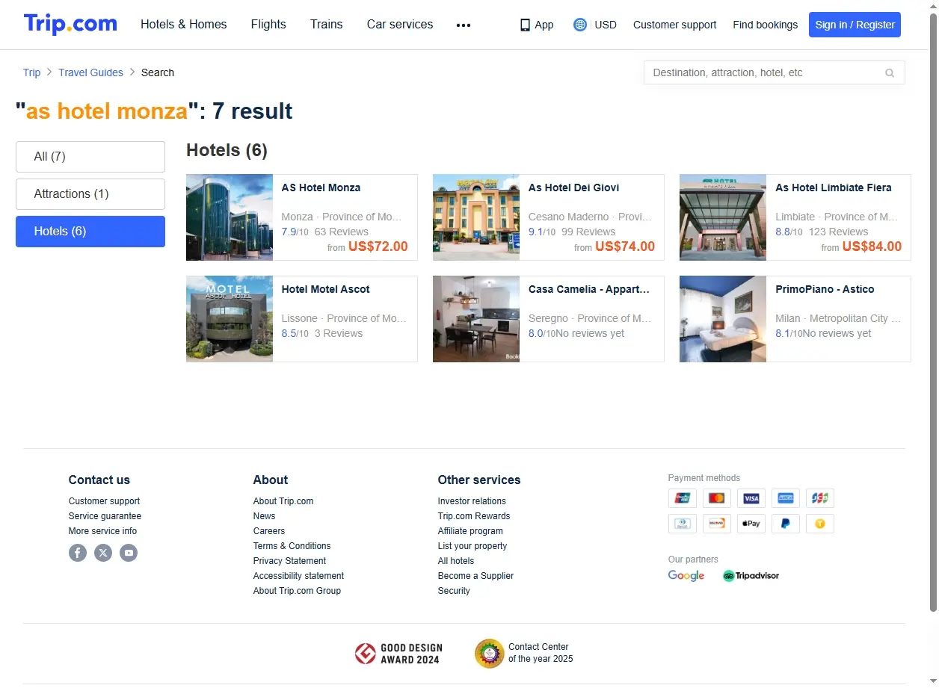
Task: Click the As Hotel Limbiate Fiera title
Action: [833, 188]
